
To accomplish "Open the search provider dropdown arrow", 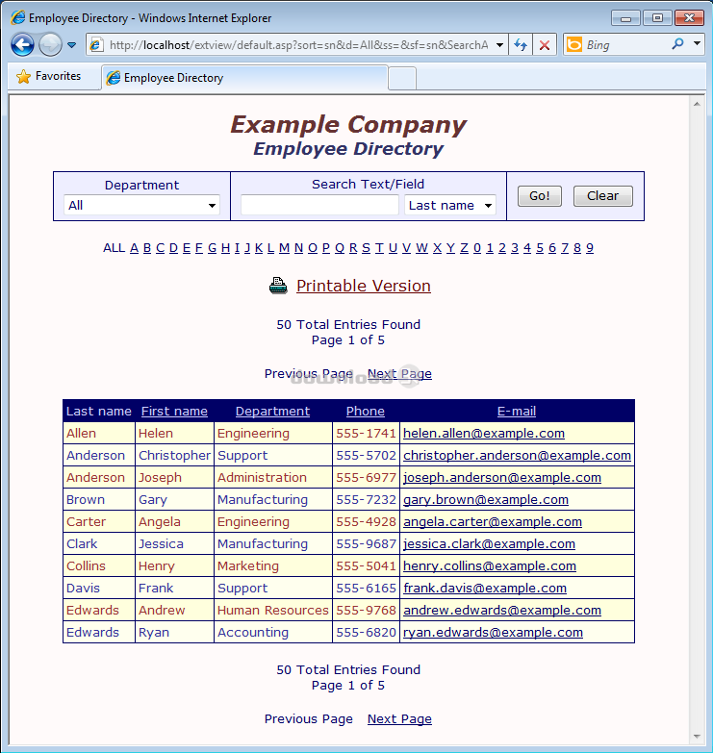I will (698, 43).
